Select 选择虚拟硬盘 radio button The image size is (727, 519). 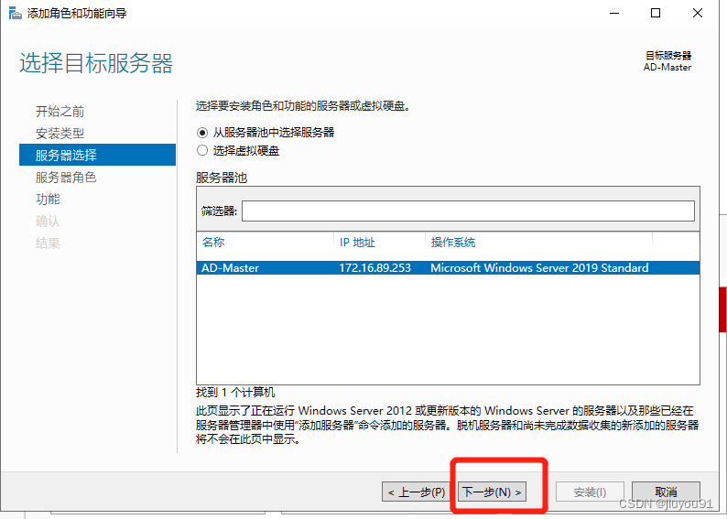pyautogui.click(x=202, y=151)
